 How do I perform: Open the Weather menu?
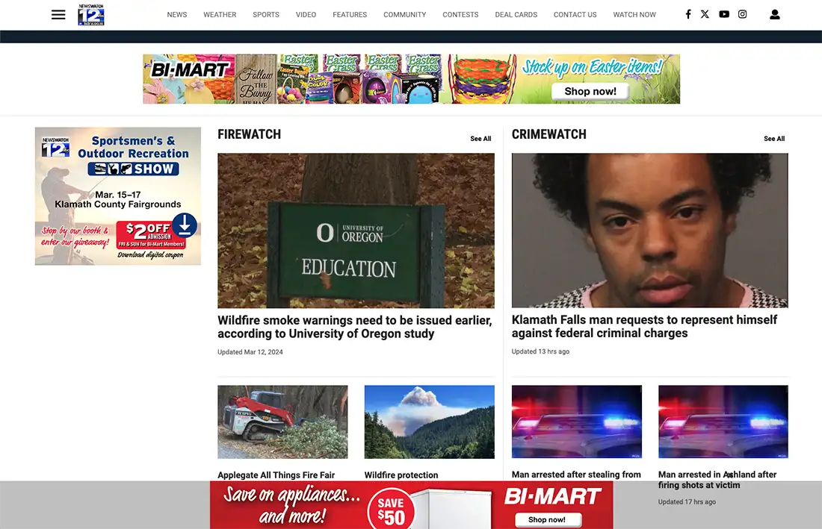tap(220, 15)
